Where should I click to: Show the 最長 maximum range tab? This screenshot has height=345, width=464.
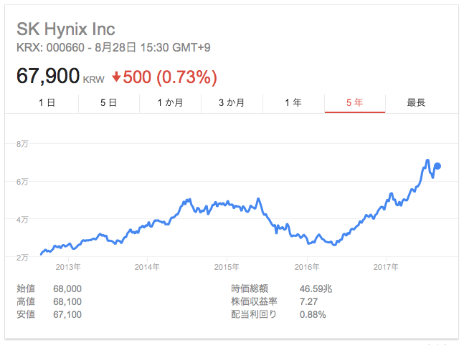coord(416,102)
